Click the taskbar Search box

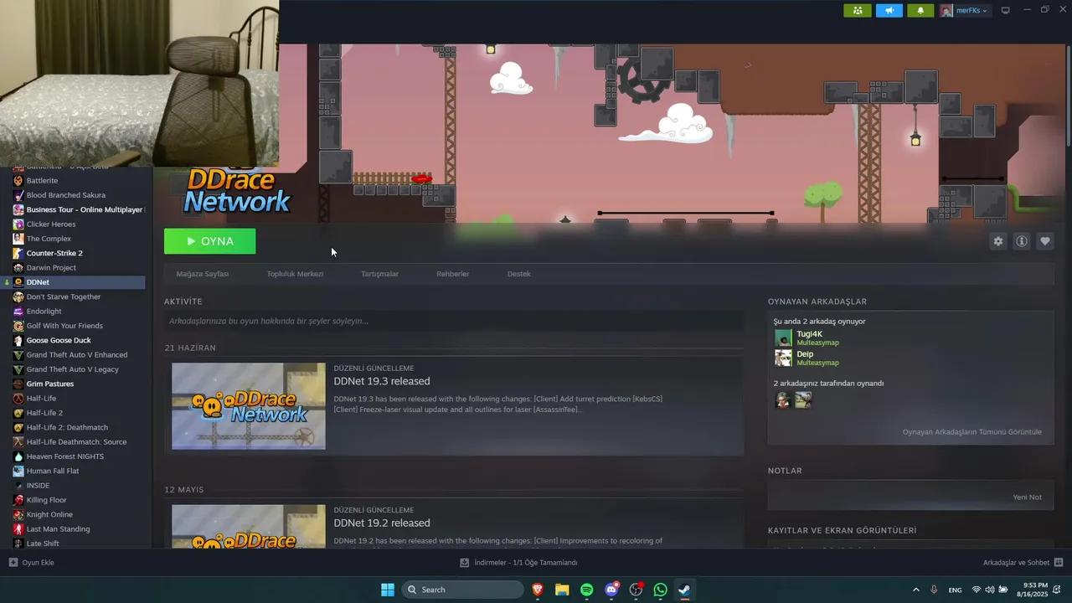(x=463, y=590)
